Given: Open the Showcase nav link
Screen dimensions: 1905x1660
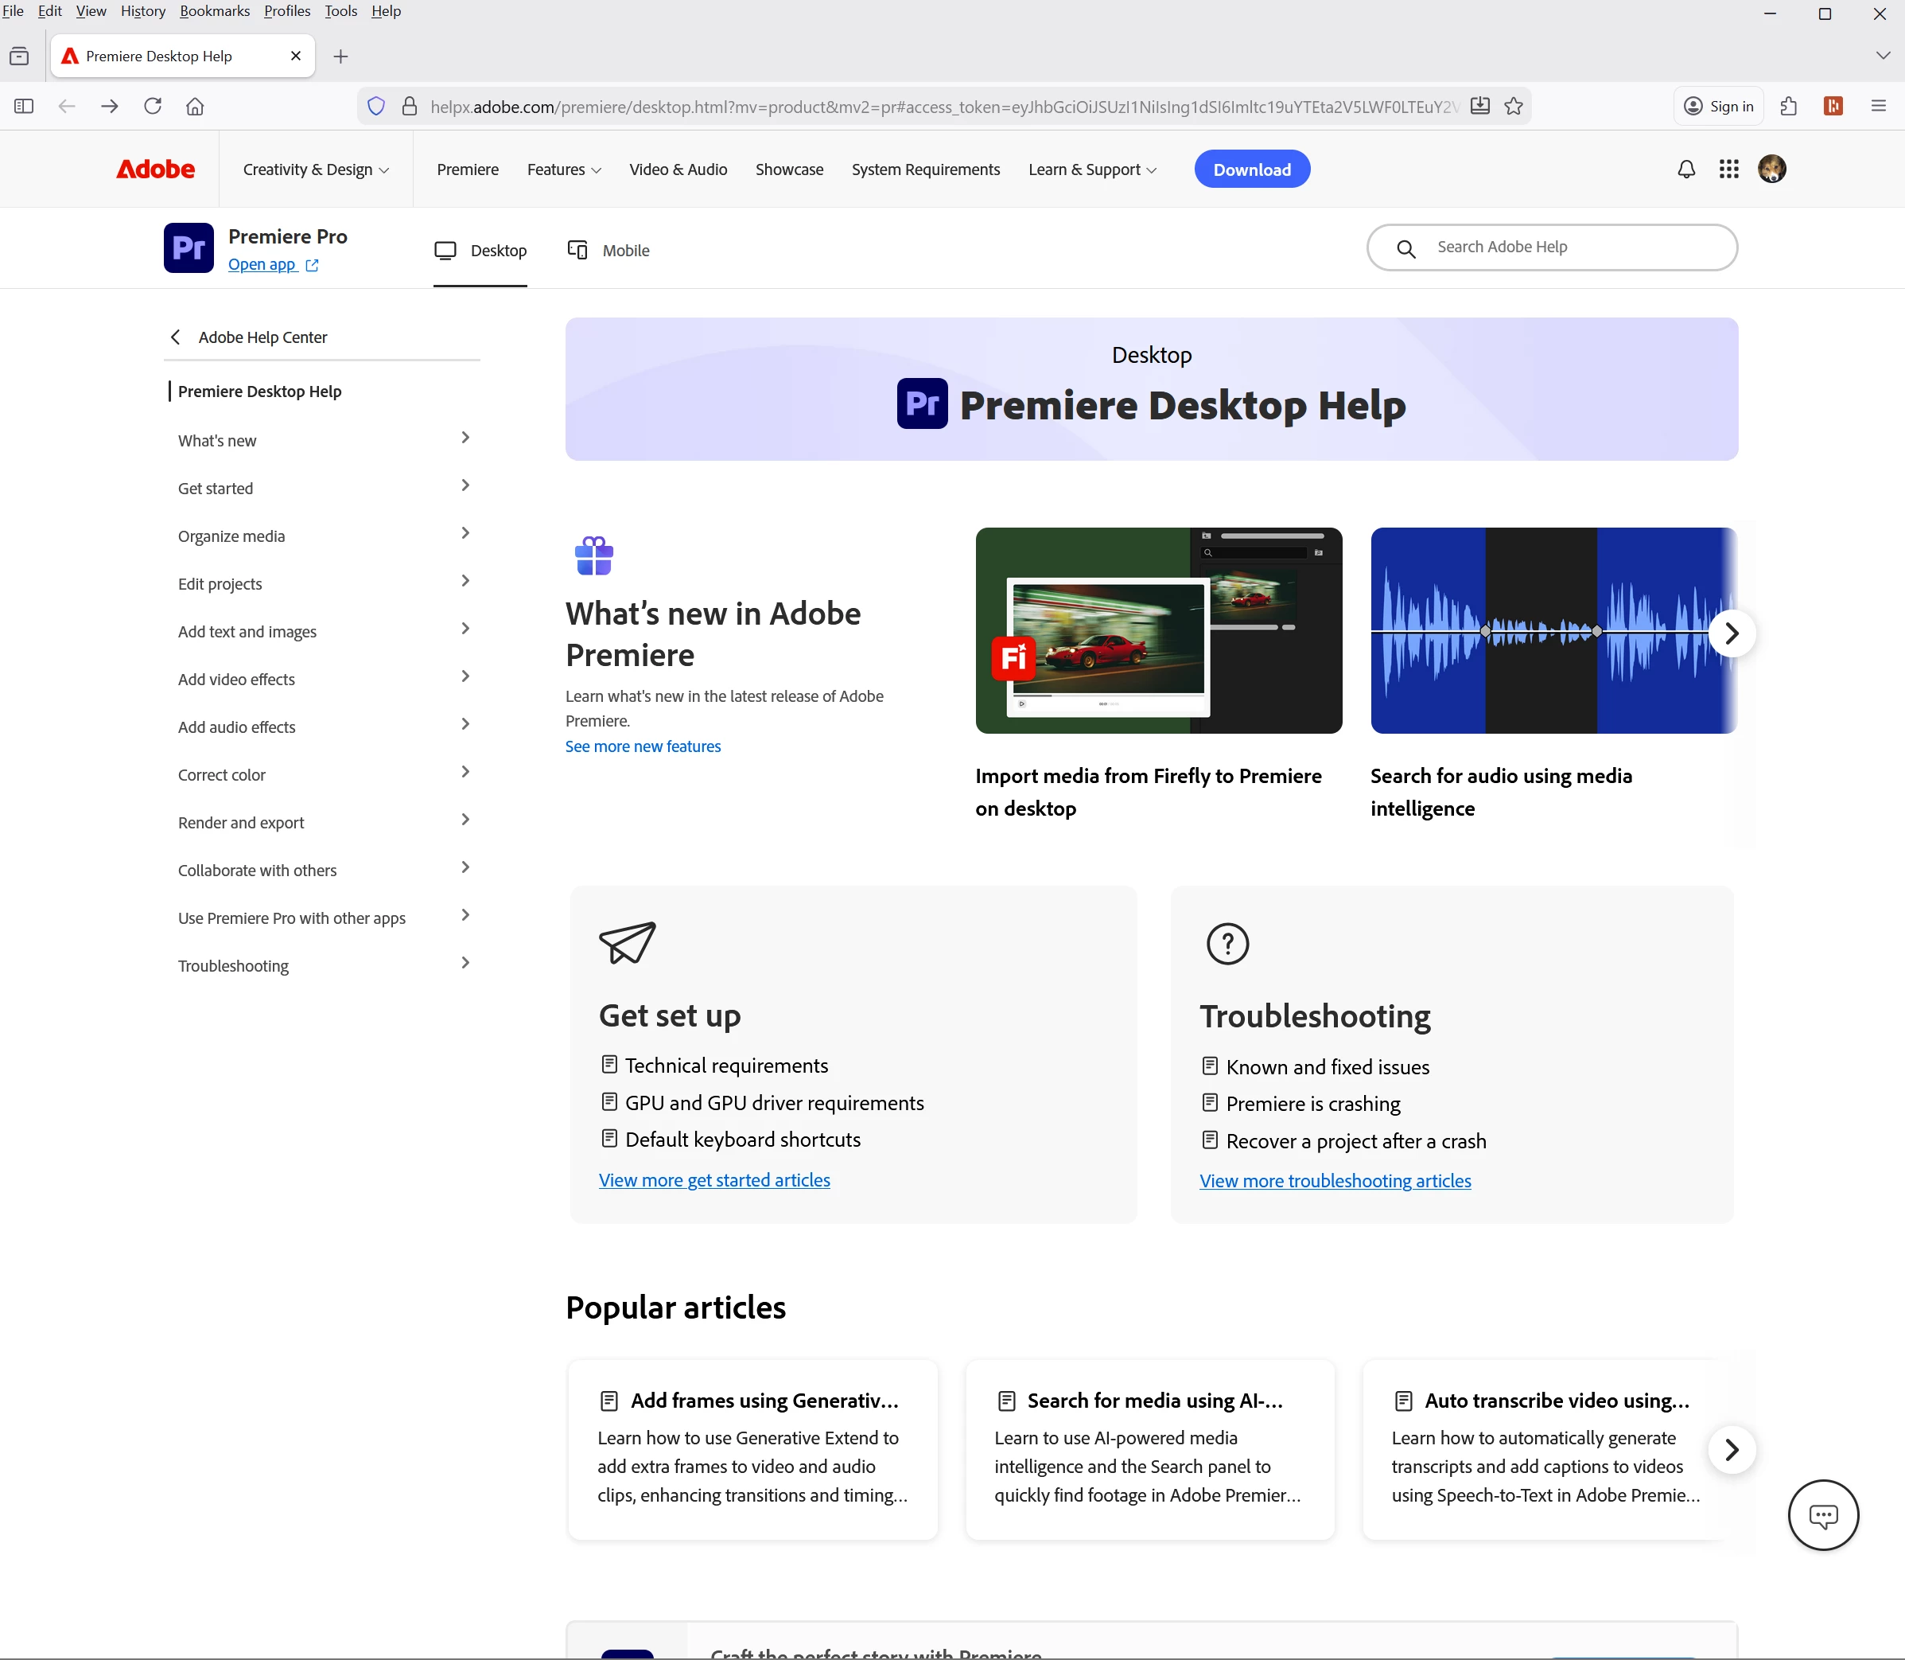Looking at the screenshot, I should click(789, 170).
